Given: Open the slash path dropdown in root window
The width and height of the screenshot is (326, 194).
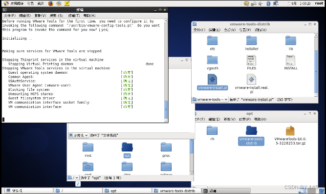Looking at the screenshot, I should pos(73,178).
